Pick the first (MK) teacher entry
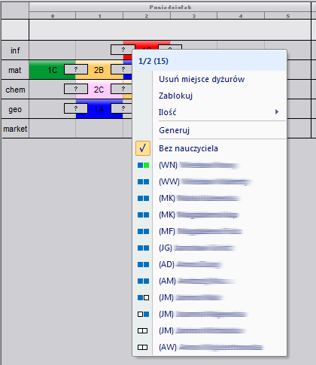The image size is (316, 365). (200, 198)
